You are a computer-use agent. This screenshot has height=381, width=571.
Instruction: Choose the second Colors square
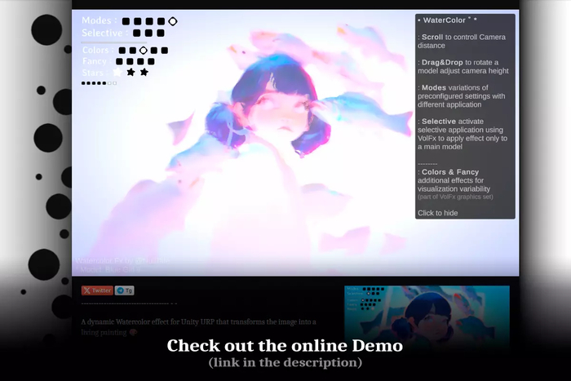pos(133,51)
